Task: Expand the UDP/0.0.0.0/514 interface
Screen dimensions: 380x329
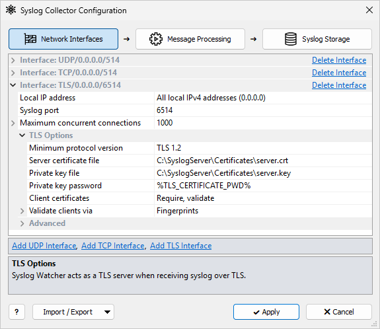Action: pos(13,60)
